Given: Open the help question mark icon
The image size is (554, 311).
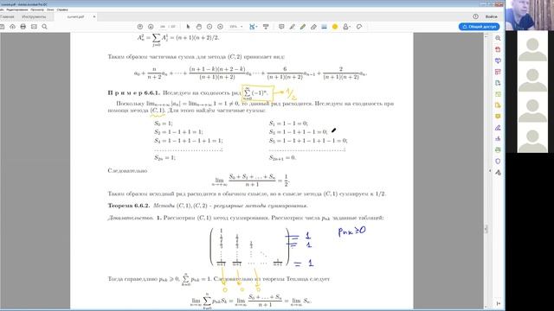Looking at the screenshot, I should tap(475, 16).
